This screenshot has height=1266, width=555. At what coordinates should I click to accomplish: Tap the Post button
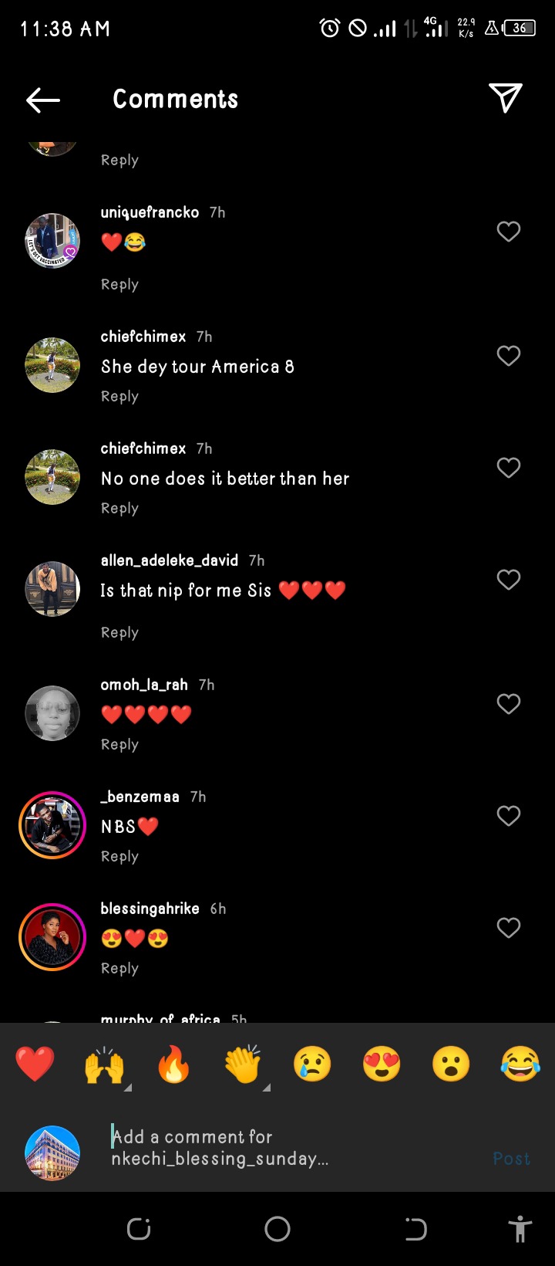512,1159
